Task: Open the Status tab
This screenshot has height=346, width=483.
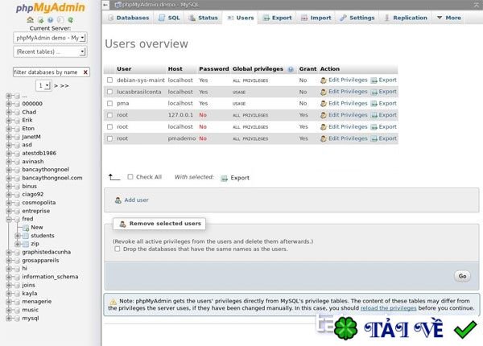Action: pyautogui.click(x=204, y=18)
